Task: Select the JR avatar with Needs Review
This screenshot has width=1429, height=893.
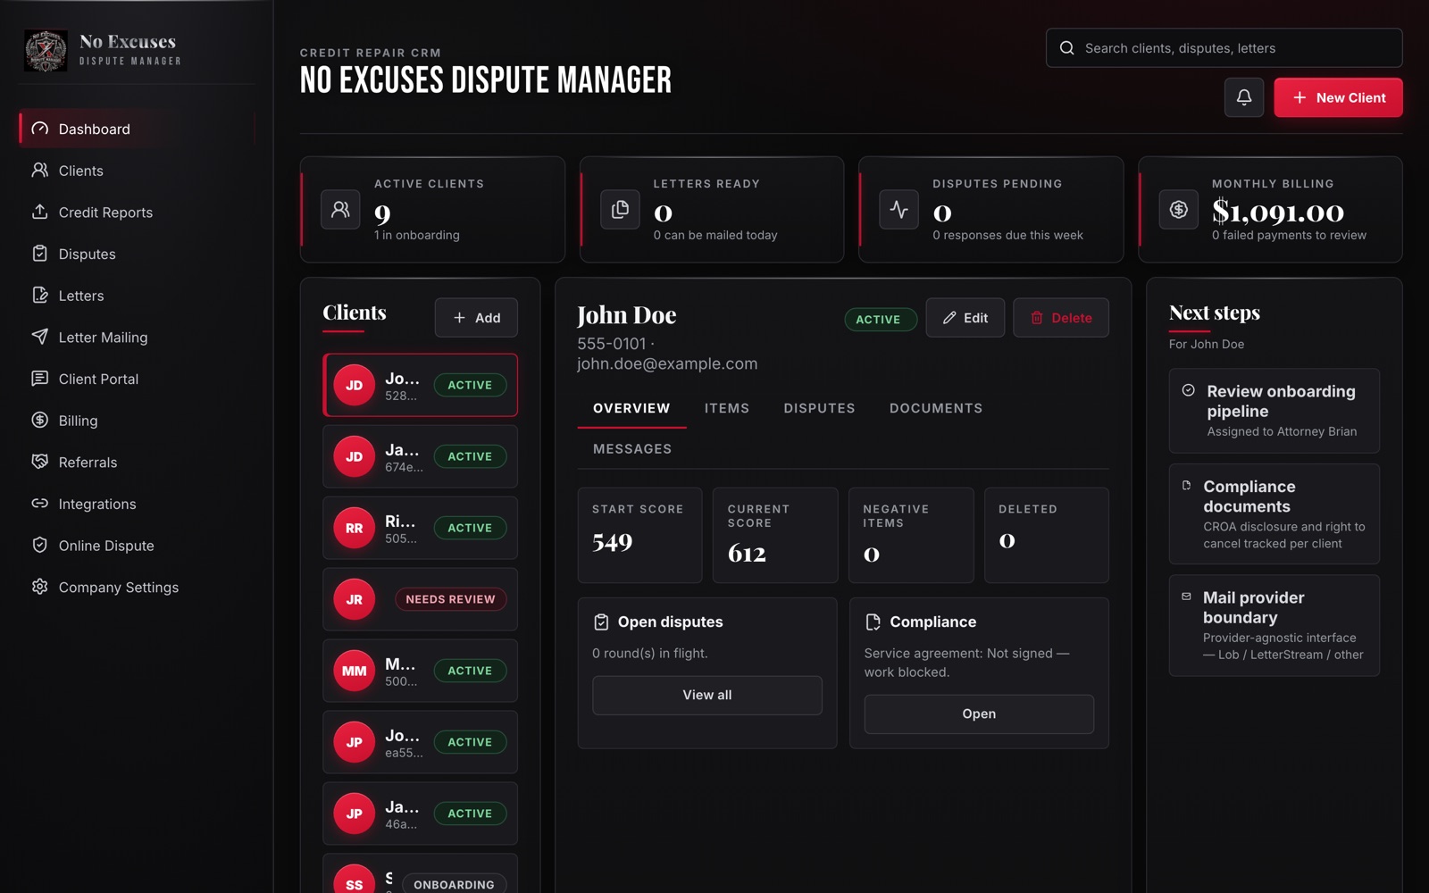Action: [x=355, y=599]
